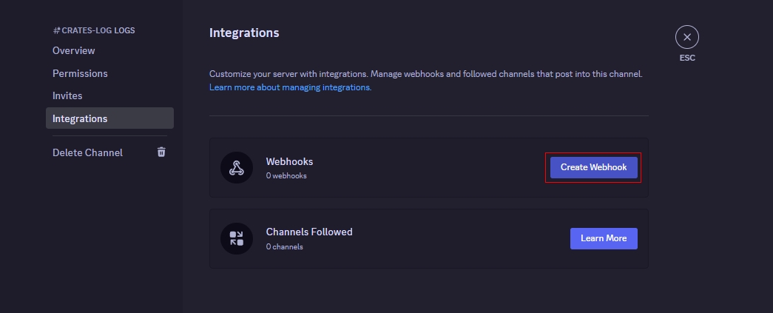Click the Webhooks title text
773x313 pixels.
click(x=289, y=161)
